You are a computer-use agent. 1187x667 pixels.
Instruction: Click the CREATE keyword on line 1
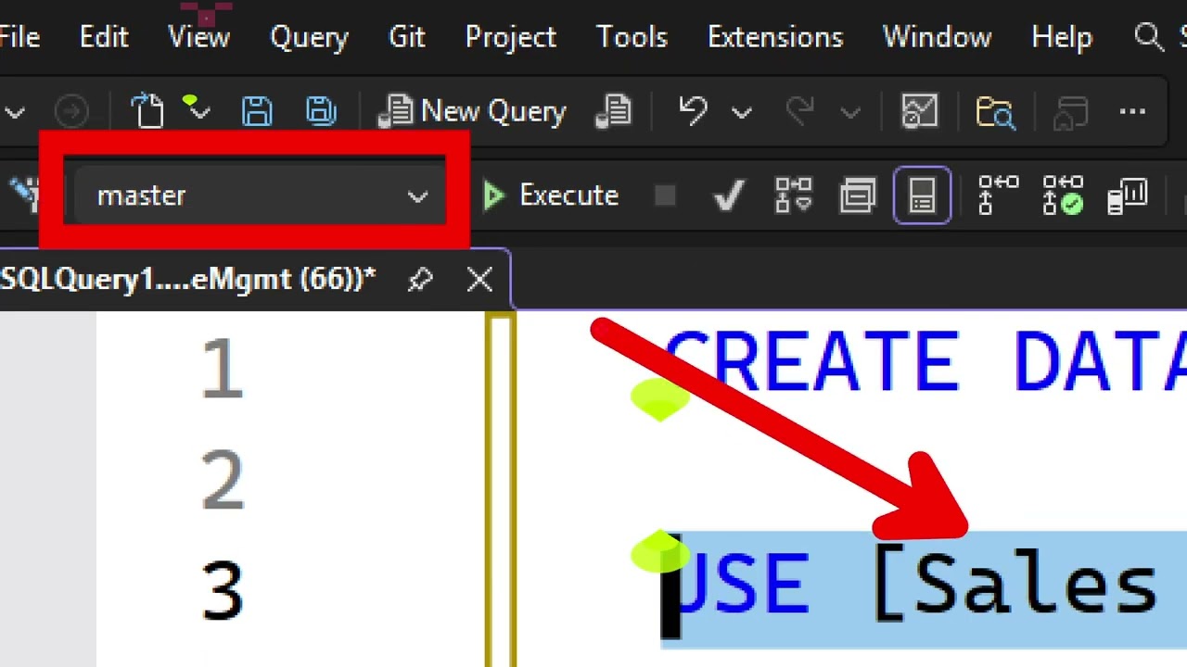(812, 361)
